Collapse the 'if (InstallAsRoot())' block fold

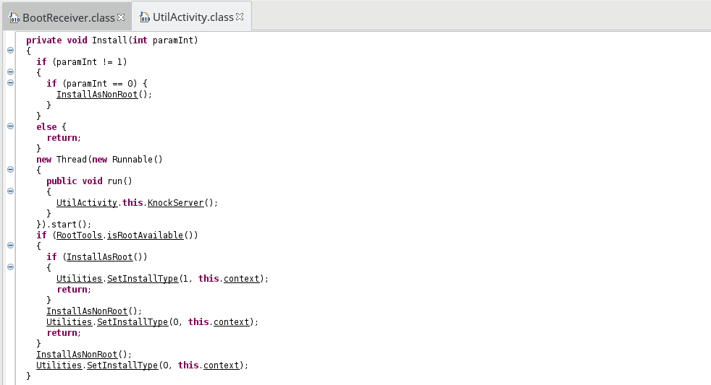coord(10,267)
